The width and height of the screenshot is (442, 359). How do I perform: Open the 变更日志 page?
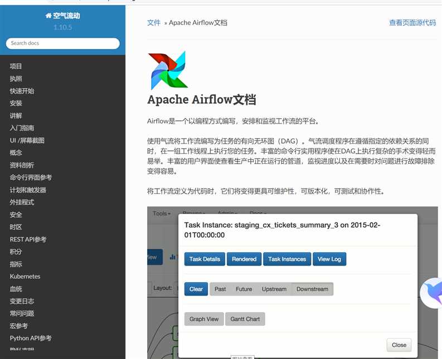coord(22,301)
